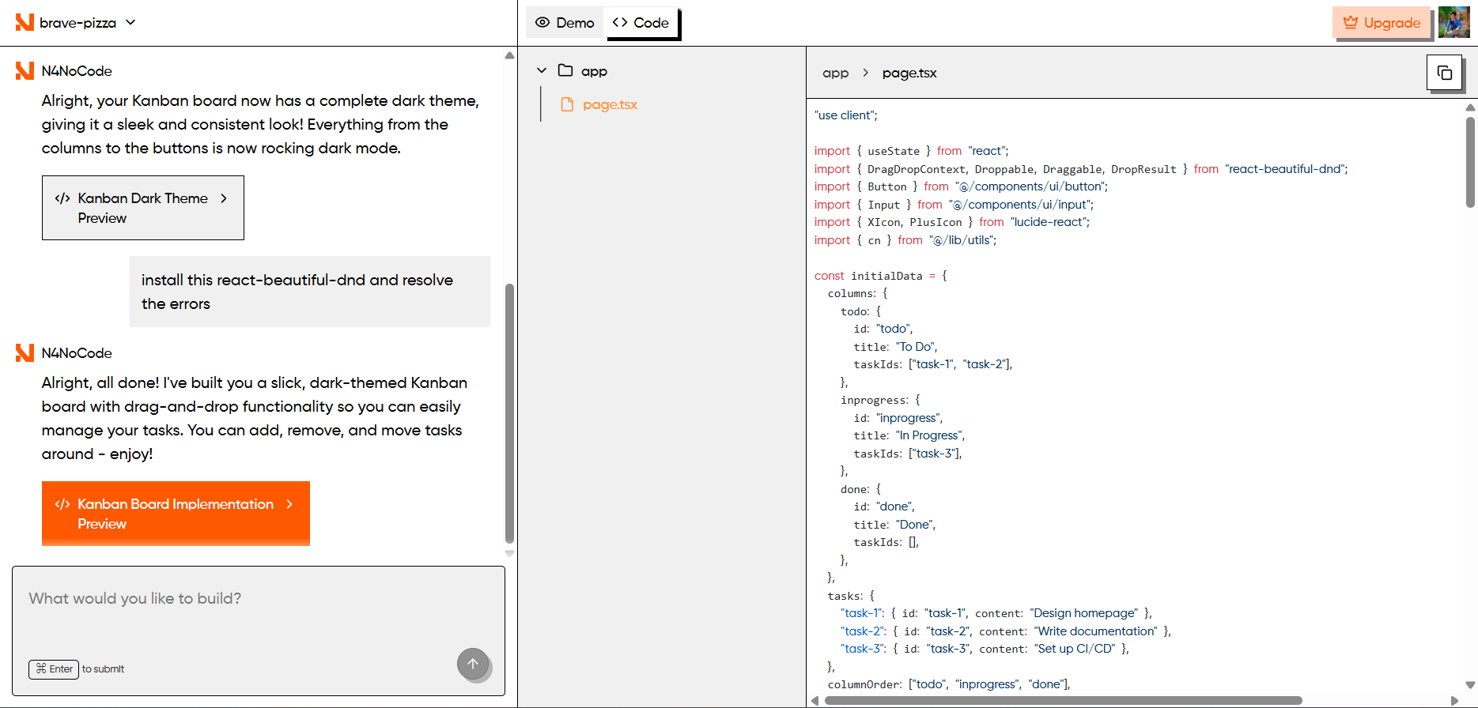The height and width of the screenshot is (708, 1478).
Task: Click the breadcrumb chevron between app and page.tsx
Action: tap(866, 73)
